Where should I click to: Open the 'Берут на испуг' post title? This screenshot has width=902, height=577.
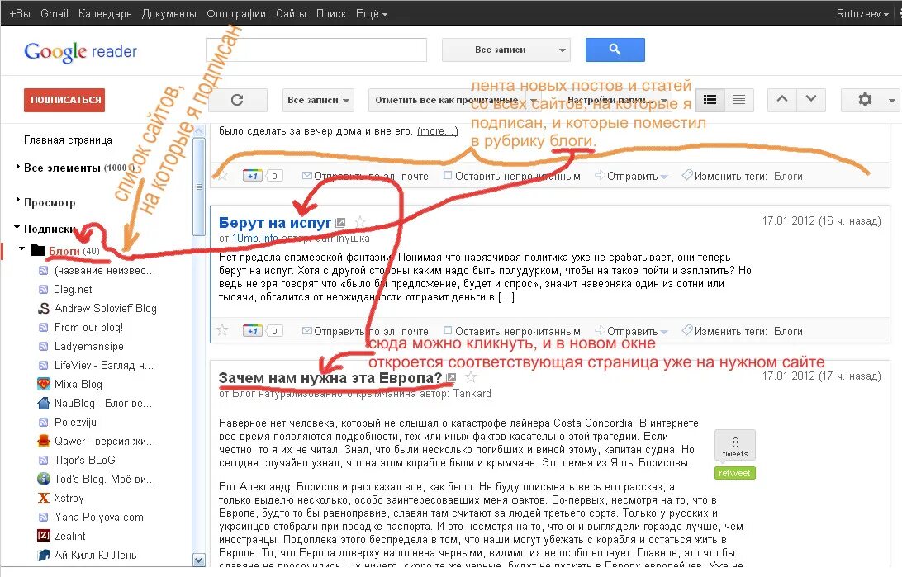click(275, 222)
